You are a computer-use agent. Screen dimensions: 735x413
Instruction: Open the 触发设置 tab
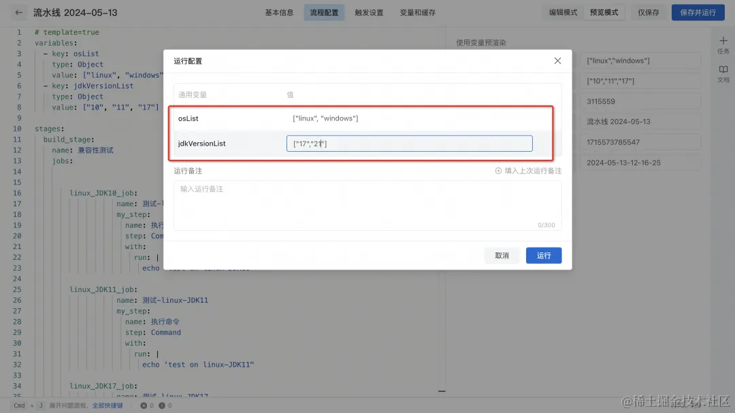click(x=369, y=13)
